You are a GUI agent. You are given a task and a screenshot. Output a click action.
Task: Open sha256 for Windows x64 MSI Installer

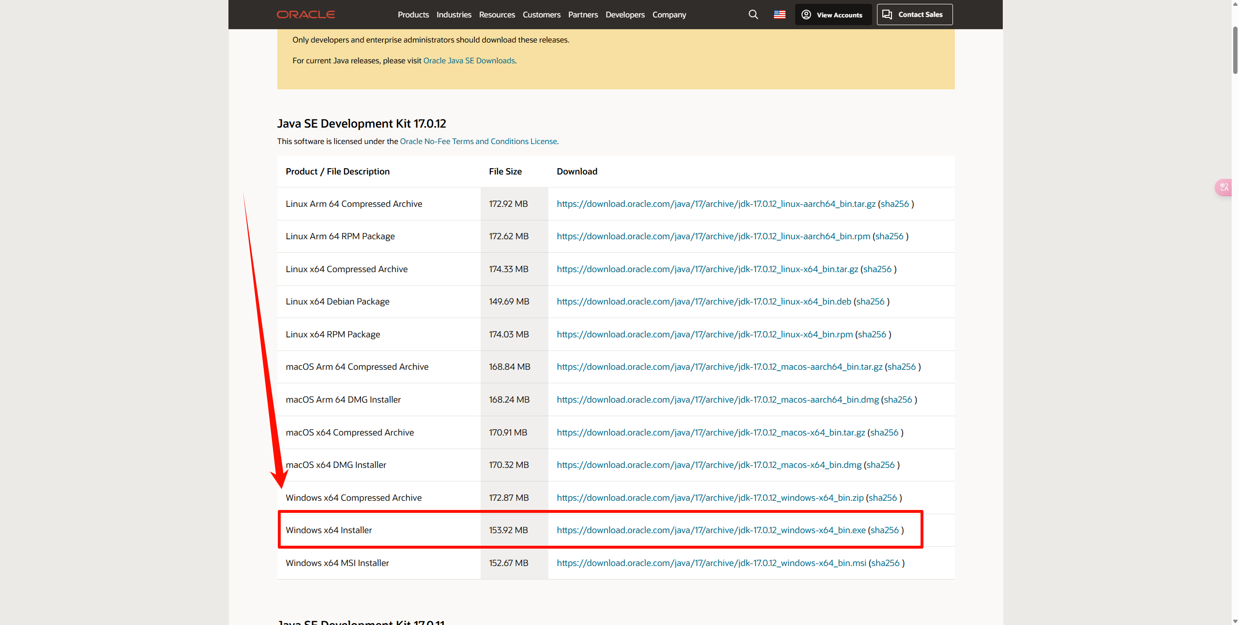[x=886, y=563]
